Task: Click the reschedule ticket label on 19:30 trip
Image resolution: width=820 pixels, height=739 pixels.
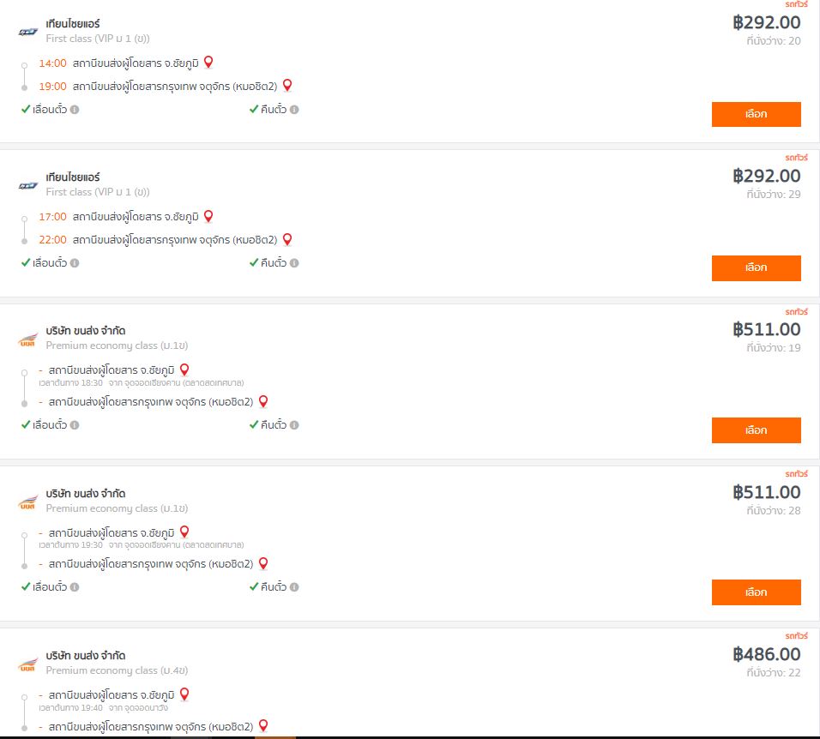Action: click(x=50, y=587)
